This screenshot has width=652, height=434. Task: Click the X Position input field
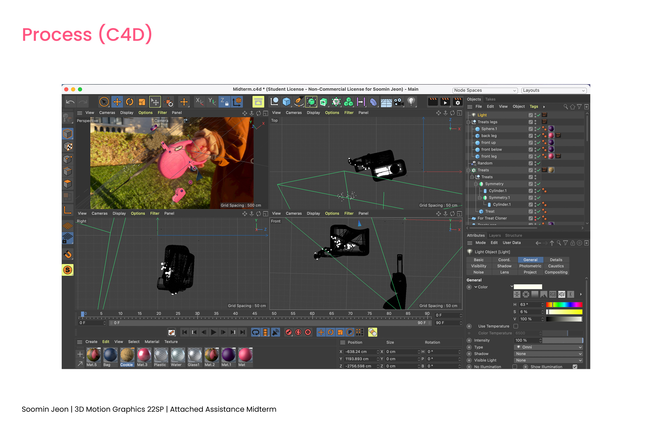(x=360, y=352)
